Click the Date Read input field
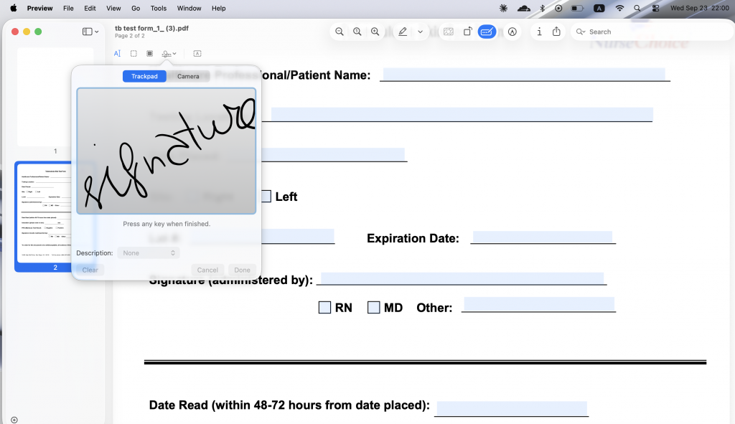Screen dimensions: 735x424 pos(512,408)
